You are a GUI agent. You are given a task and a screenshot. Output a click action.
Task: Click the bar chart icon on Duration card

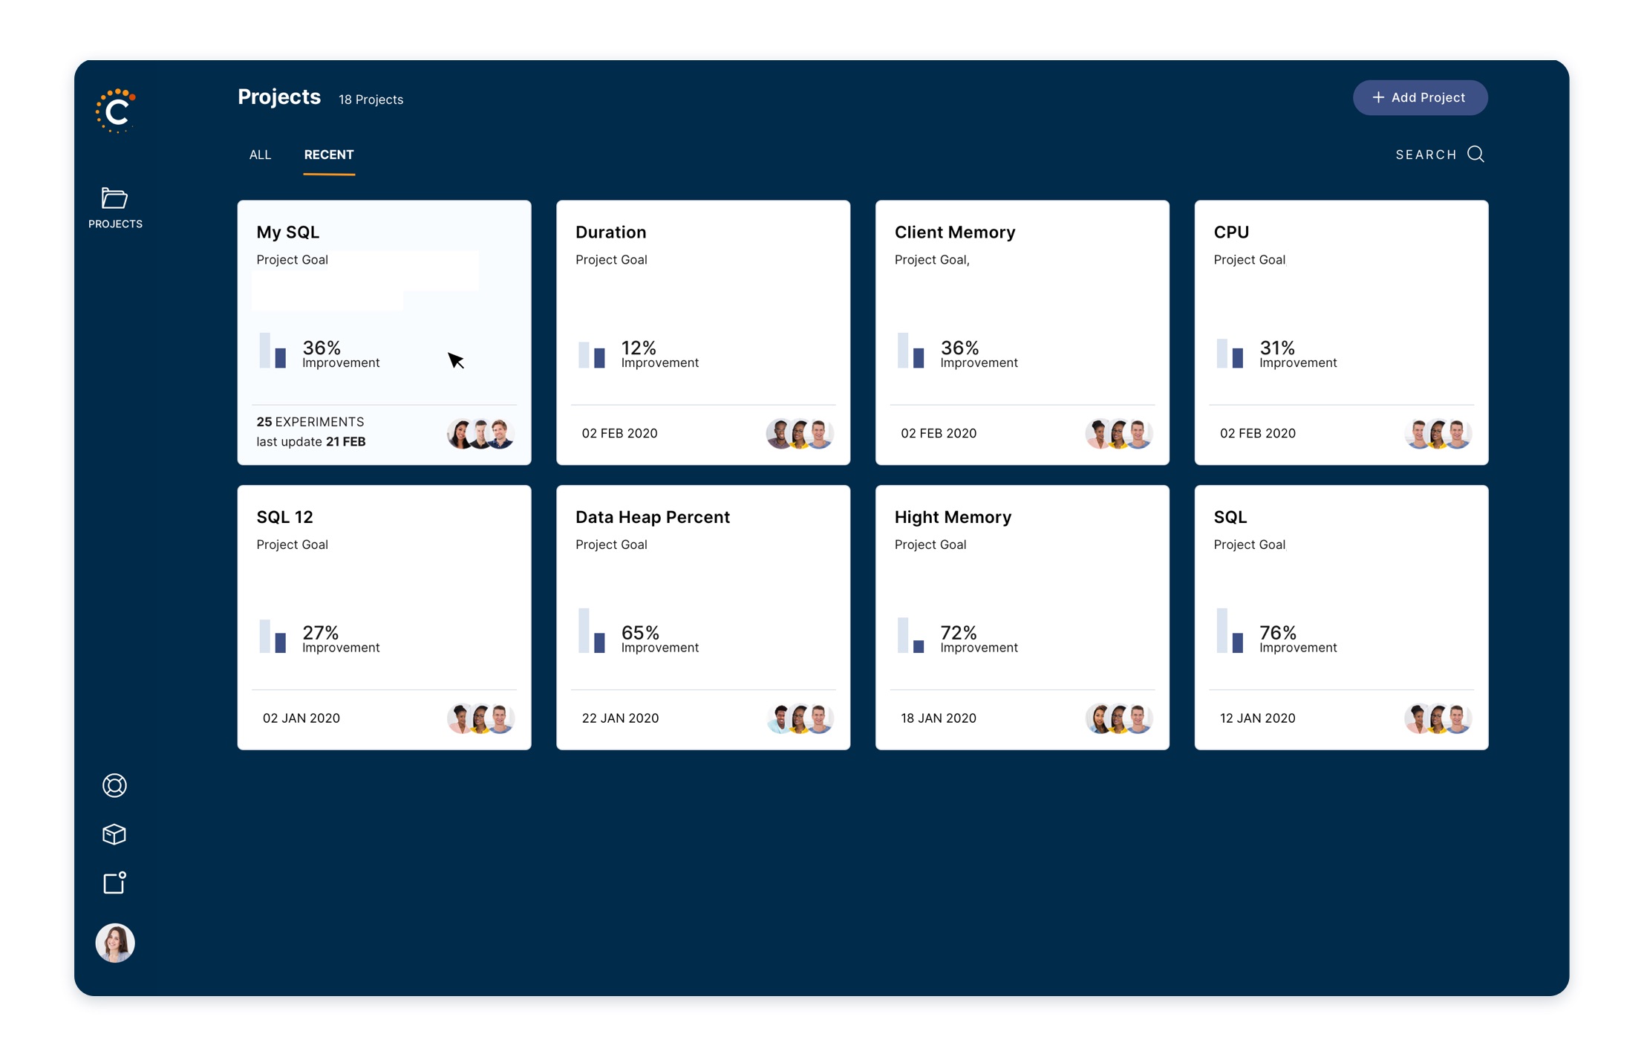pos(592,354)
